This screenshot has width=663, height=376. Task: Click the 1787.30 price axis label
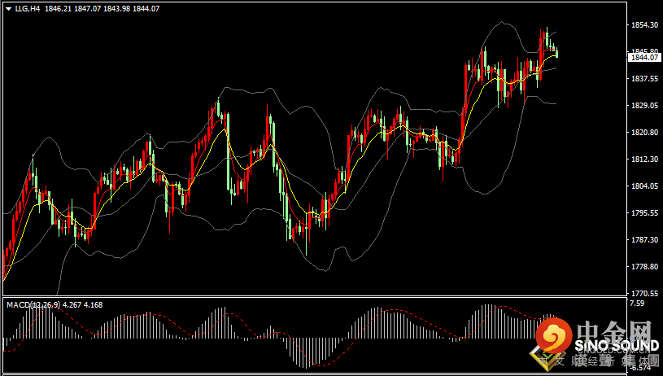click(644, 240)
